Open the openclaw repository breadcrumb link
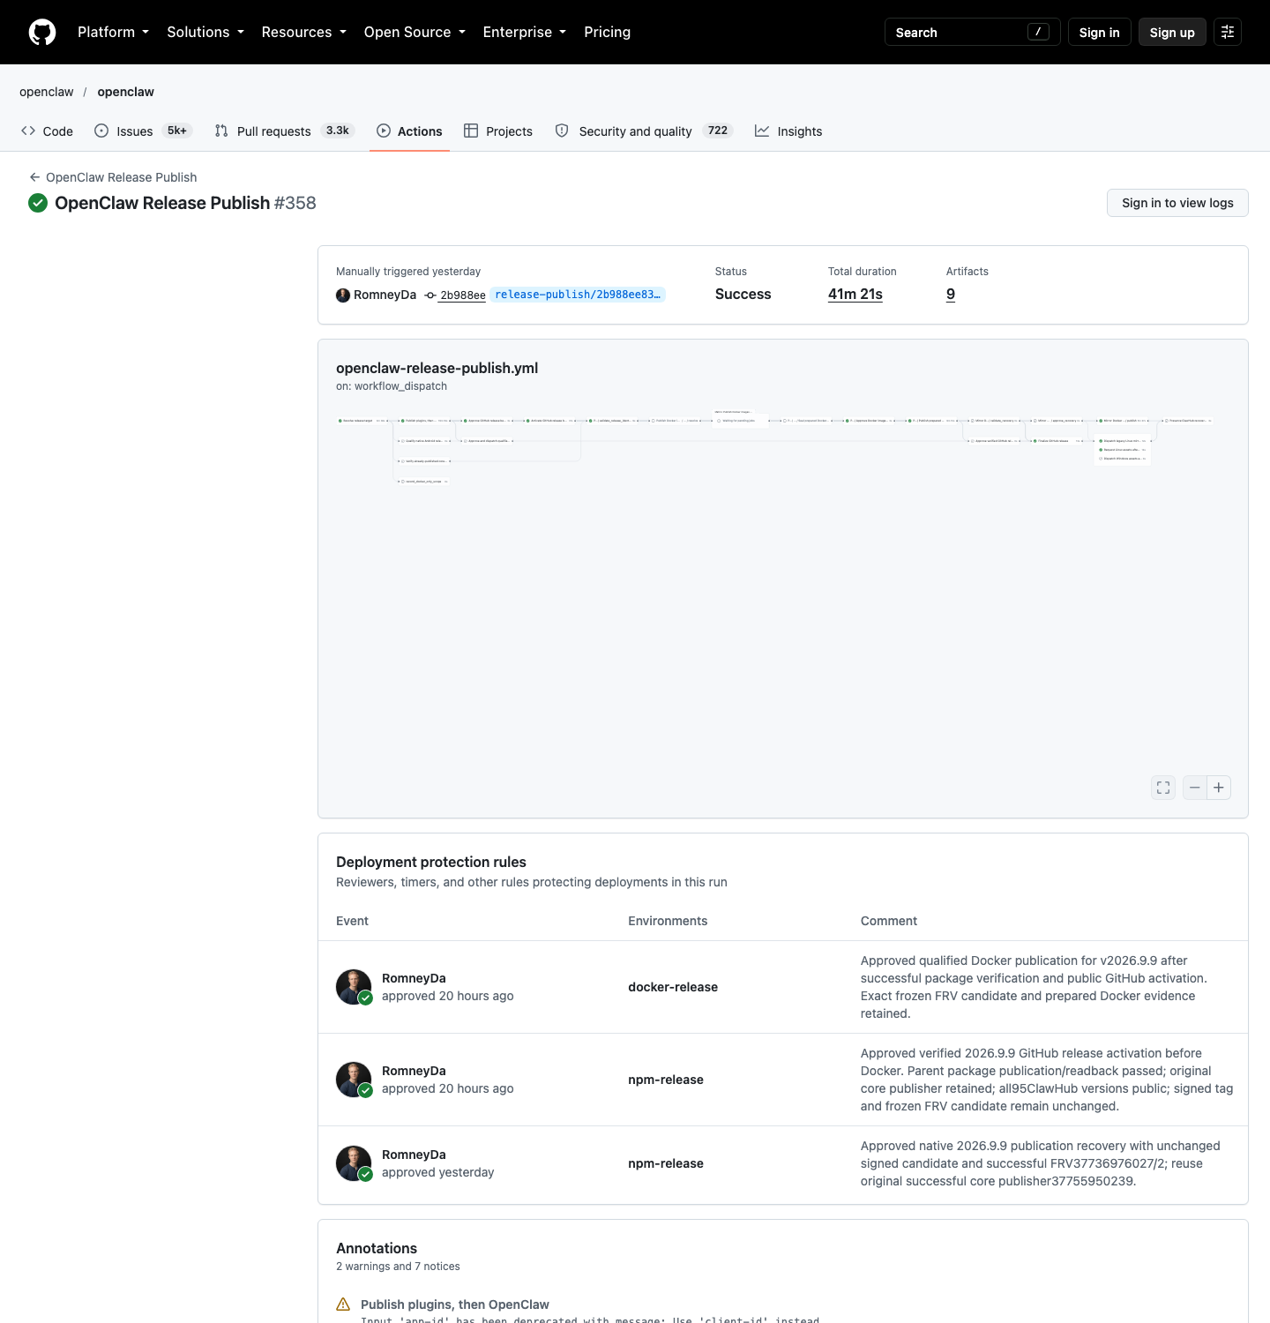 [x=126, y=92]
